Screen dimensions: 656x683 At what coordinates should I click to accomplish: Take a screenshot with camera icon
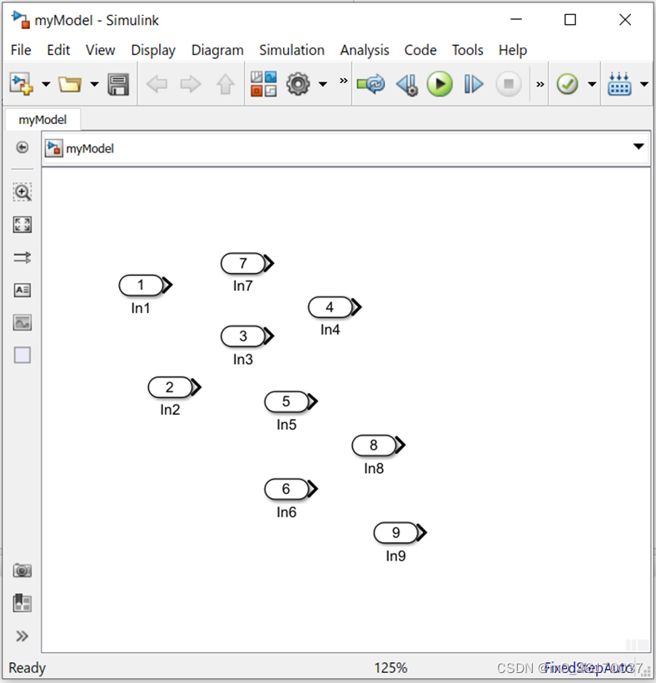click(x=22, y=571)
